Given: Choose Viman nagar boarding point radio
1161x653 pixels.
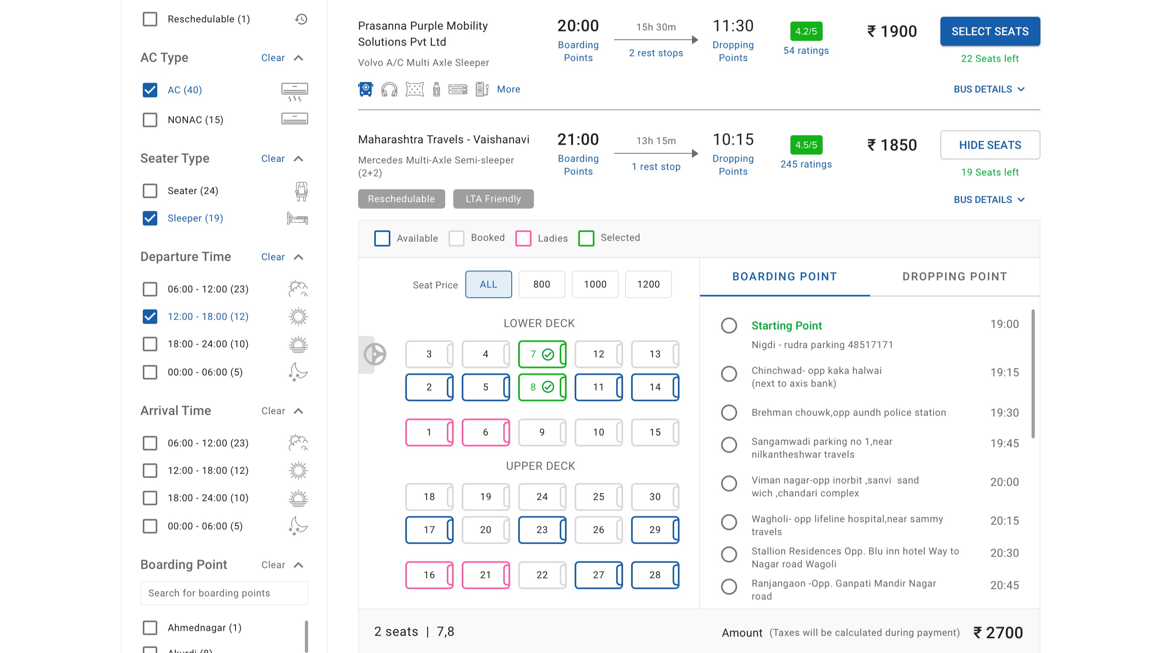Looking at the screenshot, I should (x=729, y=484).
